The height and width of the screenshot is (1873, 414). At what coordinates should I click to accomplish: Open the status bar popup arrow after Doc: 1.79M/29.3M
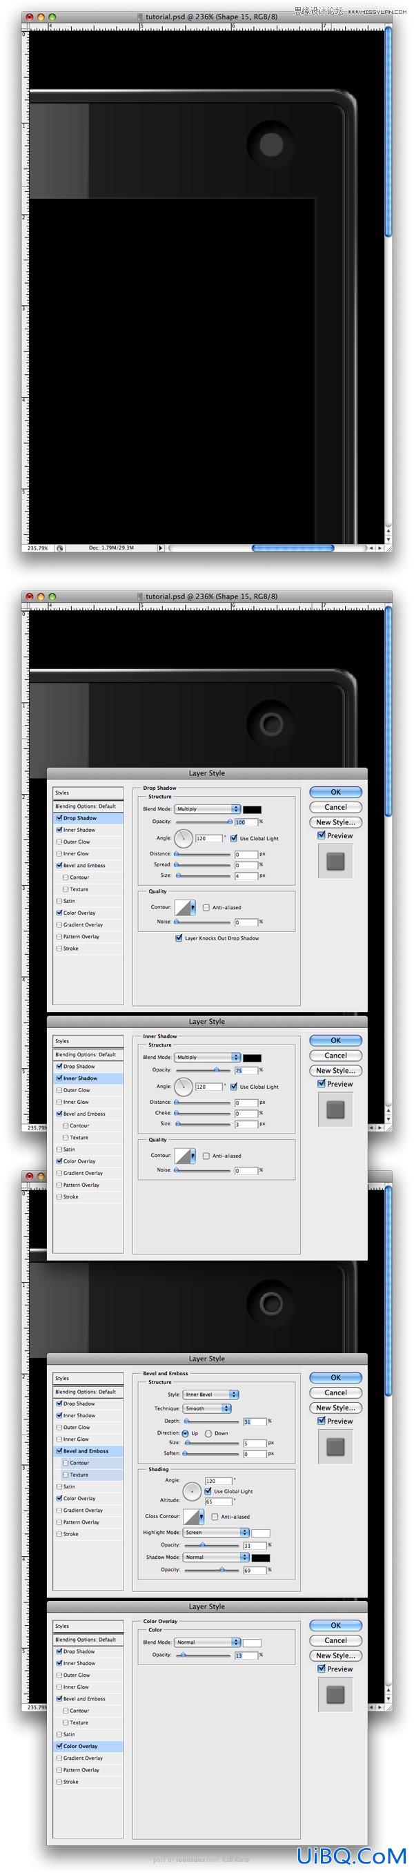click(x=161, y=547)
